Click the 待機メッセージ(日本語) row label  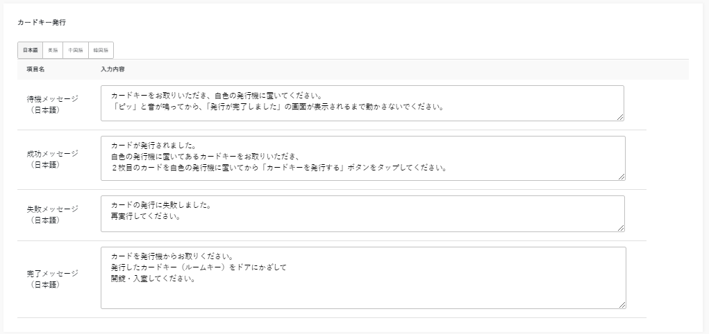(x=52, y=104)
